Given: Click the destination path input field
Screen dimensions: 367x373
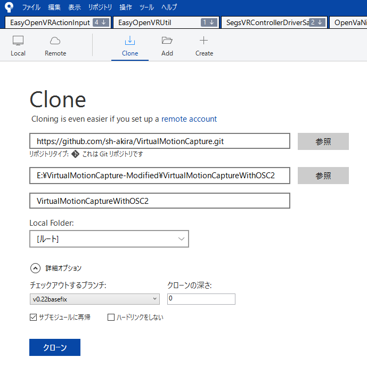Looking at the screenshot, I should 160,176.
